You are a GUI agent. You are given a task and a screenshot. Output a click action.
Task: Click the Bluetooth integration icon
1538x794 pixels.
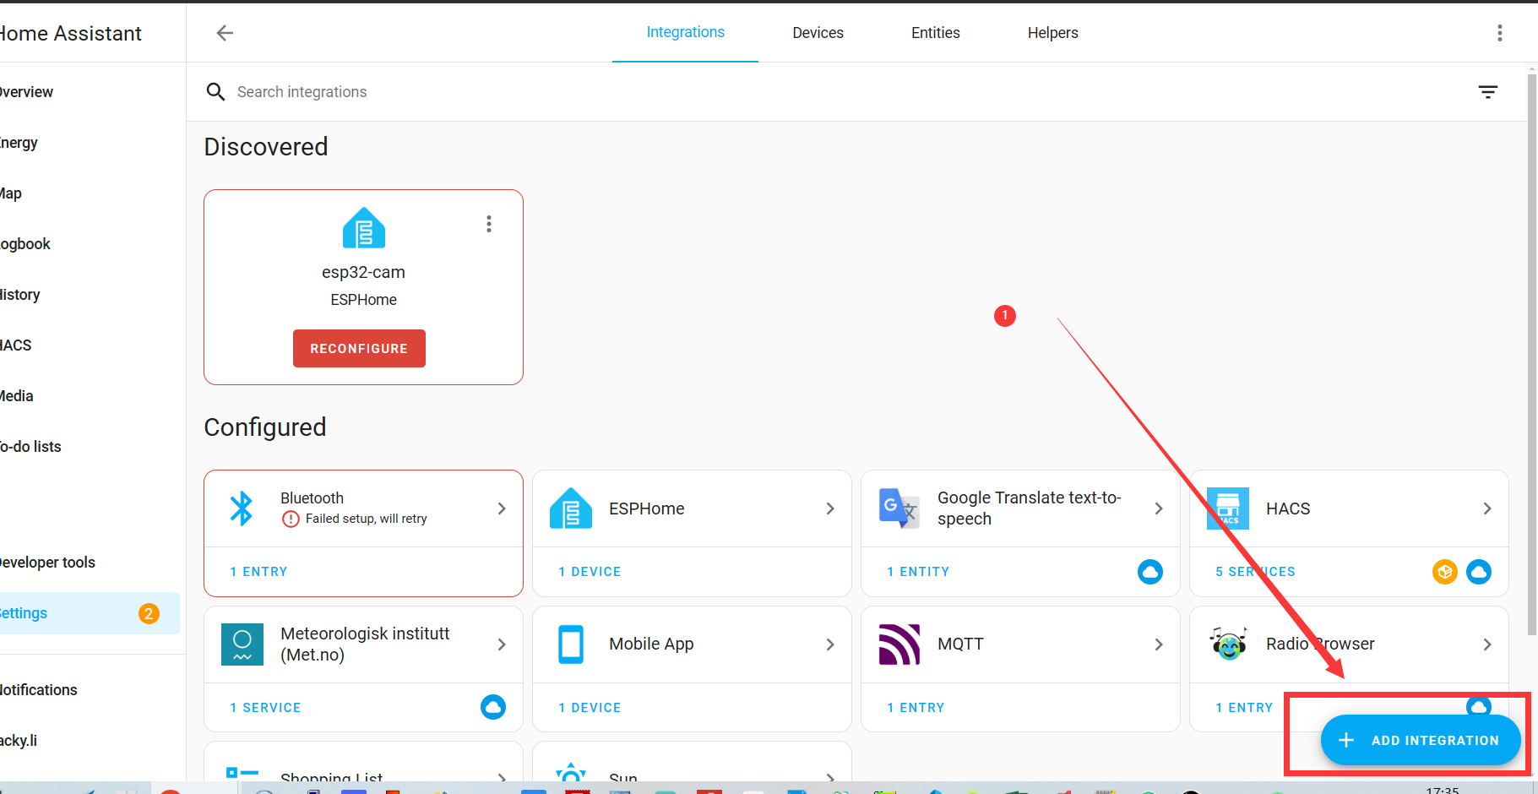pos(242,508)
